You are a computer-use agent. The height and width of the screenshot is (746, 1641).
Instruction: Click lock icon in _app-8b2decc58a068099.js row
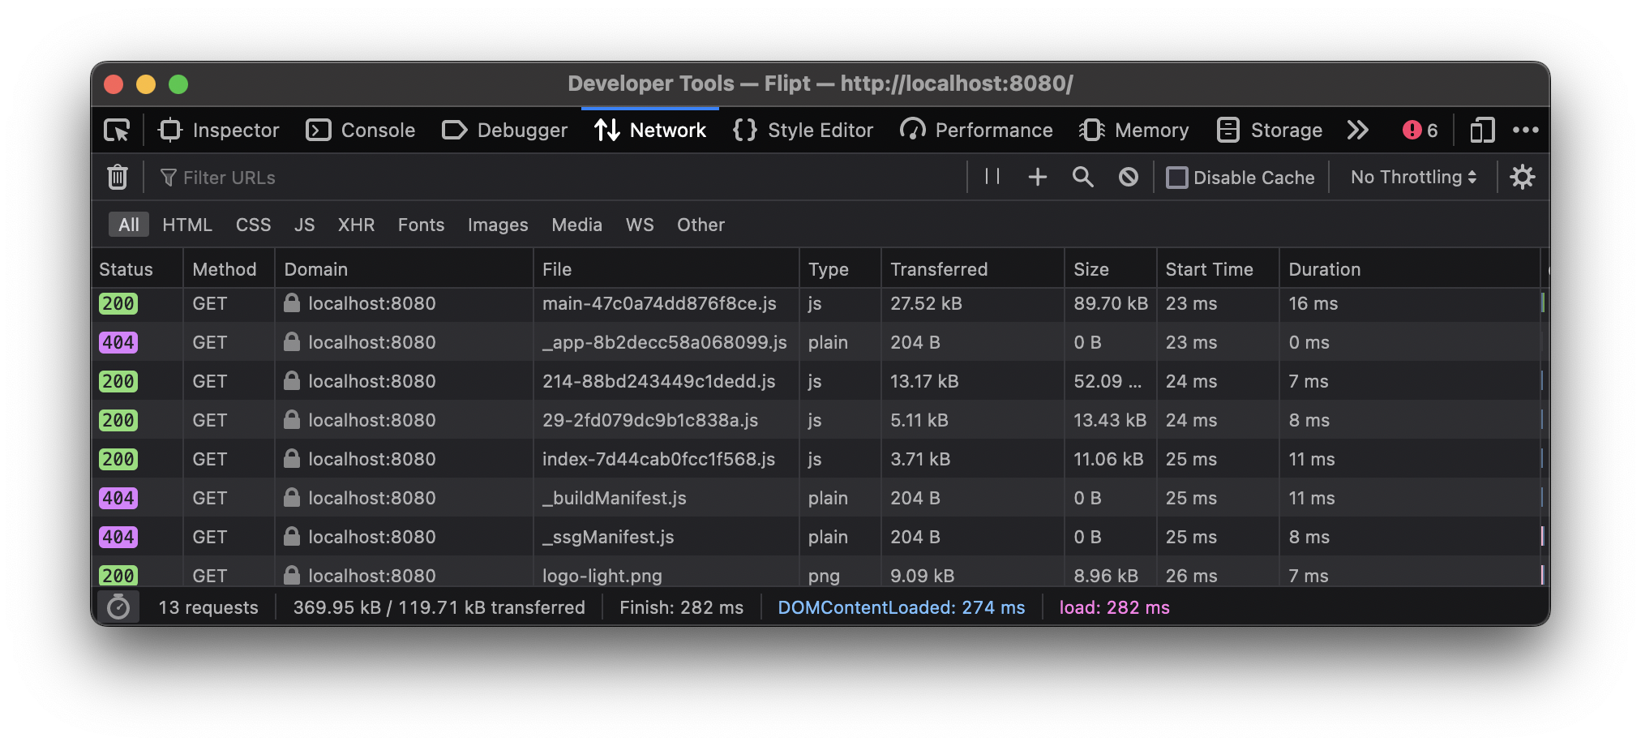(x=292, y=341)
